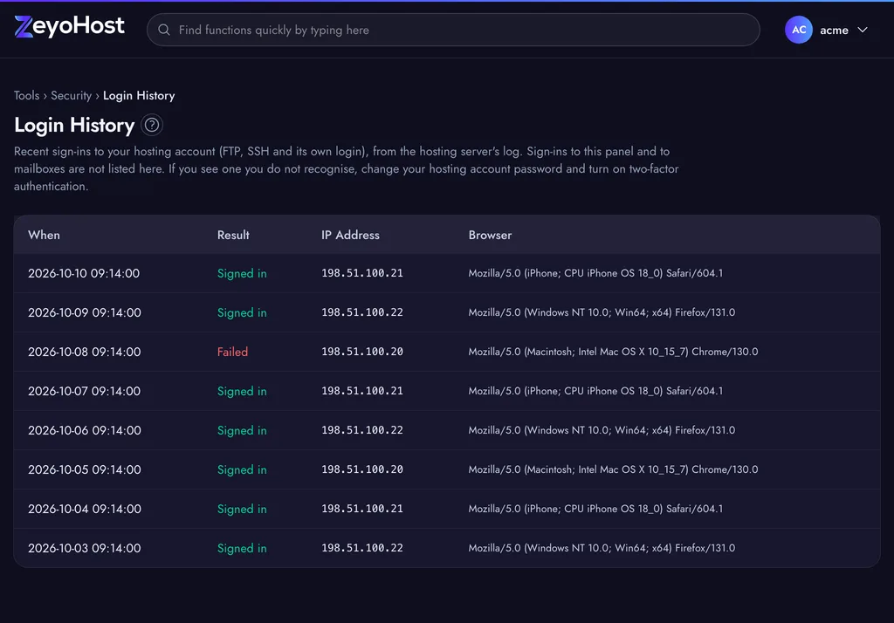Click IP 198.51.100.20 in 2026-10-05 row
The image size is (894, 623).
(x=362, y=469)
